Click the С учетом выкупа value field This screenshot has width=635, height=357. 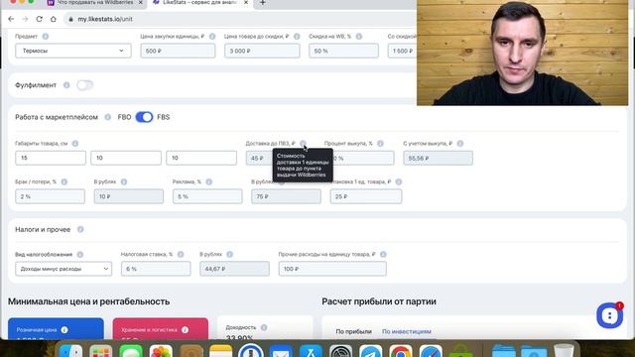pyautogui.click(x=438, y=158)
